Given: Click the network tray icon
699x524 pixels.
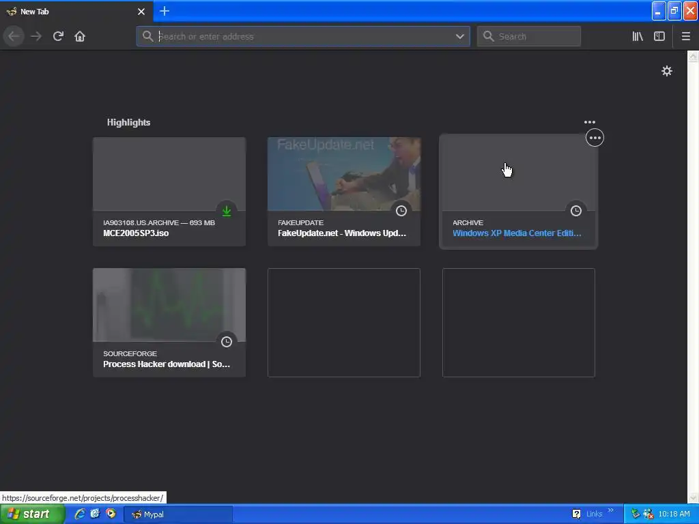Looking at the screenshot, I should pyautogui.click(x=648, y=514).
